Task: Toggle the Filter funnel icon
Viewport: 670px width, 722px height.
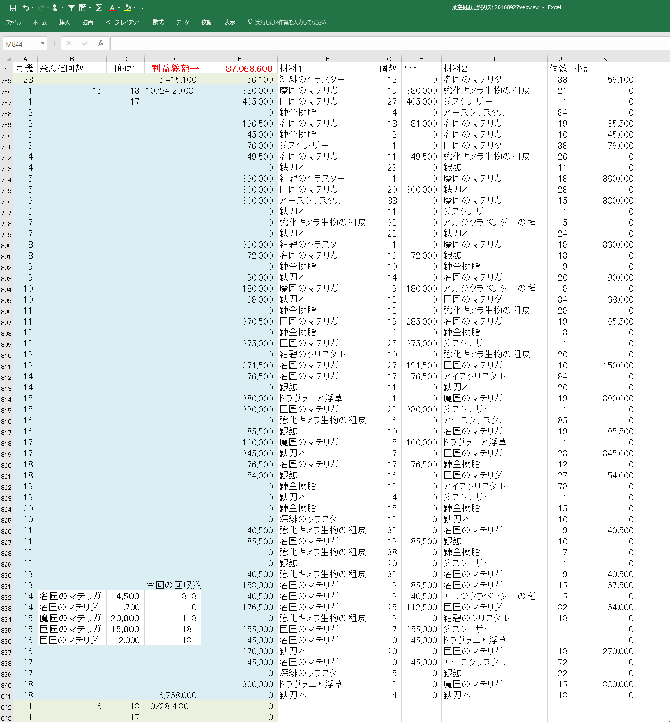Action: tap(71, 8)
